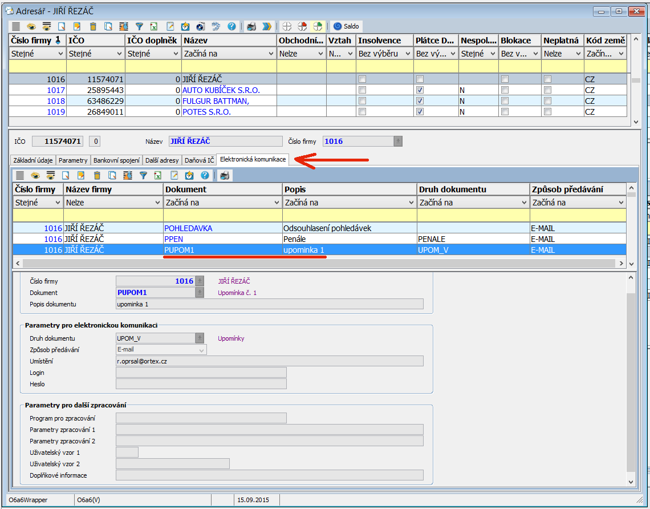Click the funnel filter icon in Elektronická komunikace toolbar
The height and width of the screenshot is (509, 650).
coord(144,175)
